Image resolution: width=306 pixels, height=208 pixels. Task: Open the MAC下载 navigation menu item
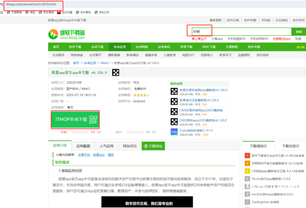point(209,47)
